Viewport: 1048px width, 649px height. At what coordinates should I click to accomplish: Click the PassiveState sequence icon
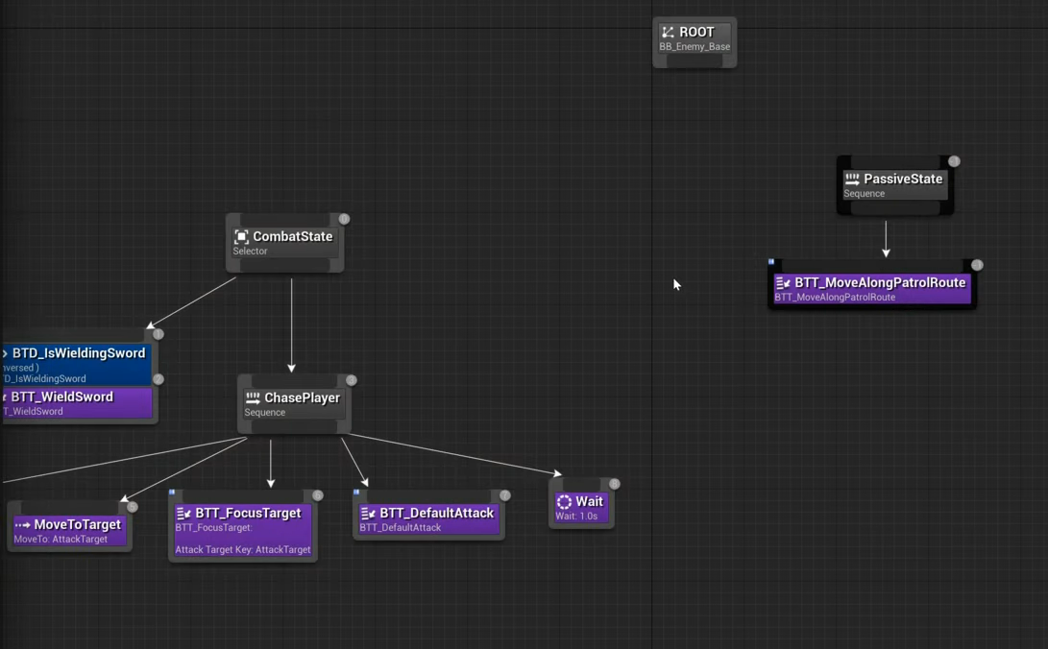pyautogui.click(x=852, y=180)
